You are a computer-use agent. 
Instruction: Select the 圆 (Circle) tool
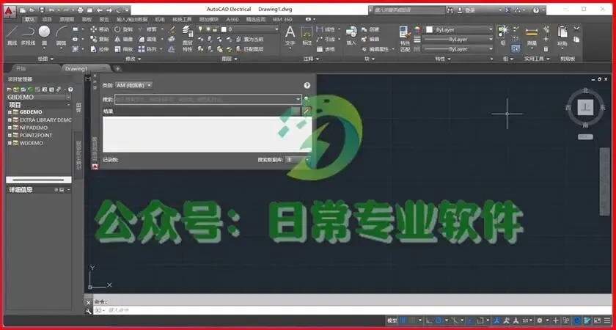pos(44,36)
